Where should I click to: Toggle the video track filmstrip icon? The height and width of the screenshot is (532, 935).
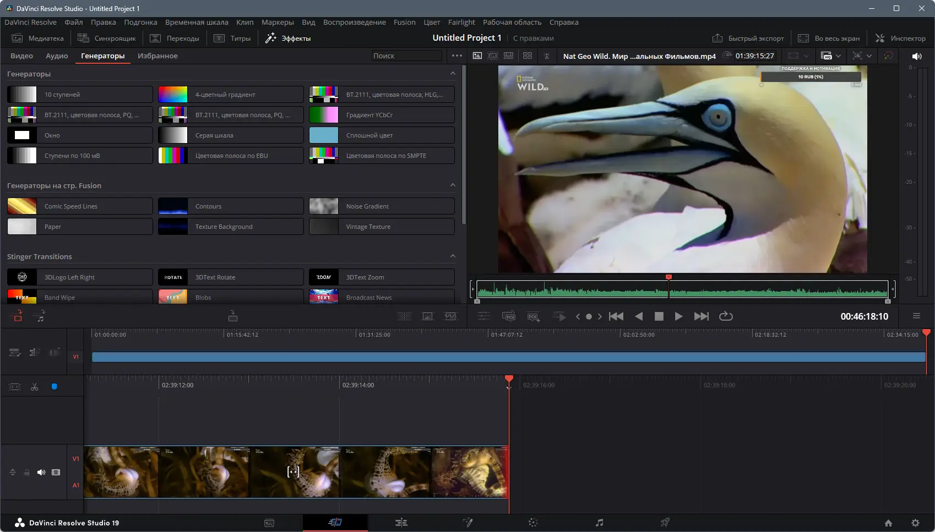(56, 473)
